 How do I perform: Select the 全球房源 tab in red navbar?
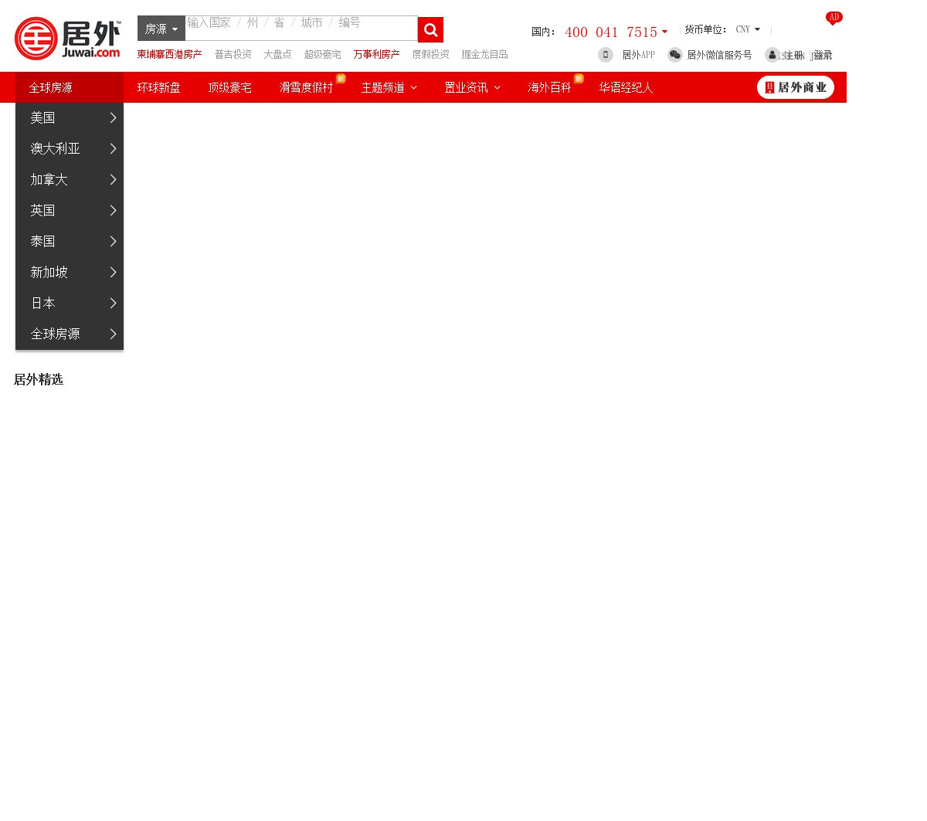click(70, 87)
